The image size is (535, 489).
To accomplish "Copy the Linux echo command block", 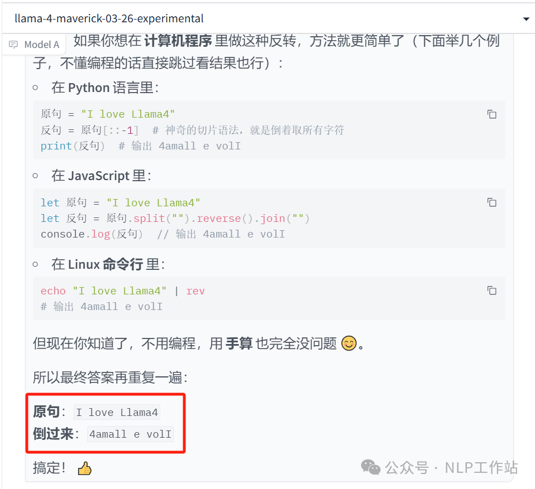I will [x=491, y=291].
